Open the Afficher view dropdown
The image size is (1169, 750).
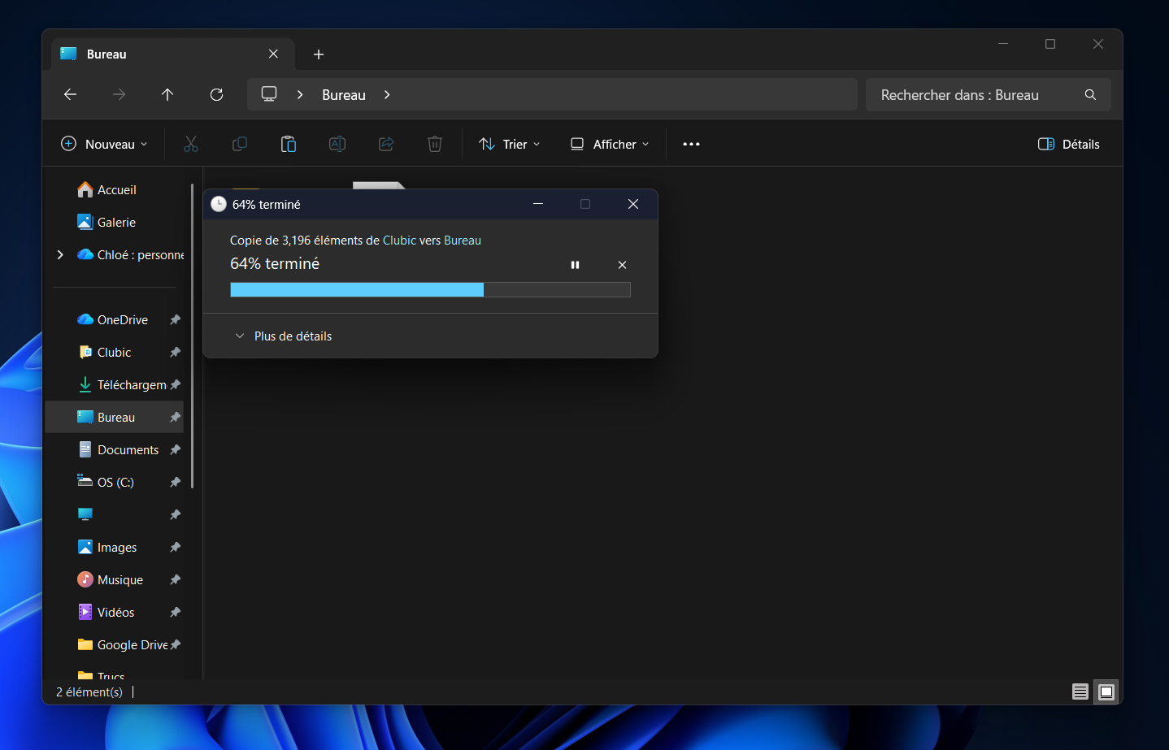pos(610,144)
